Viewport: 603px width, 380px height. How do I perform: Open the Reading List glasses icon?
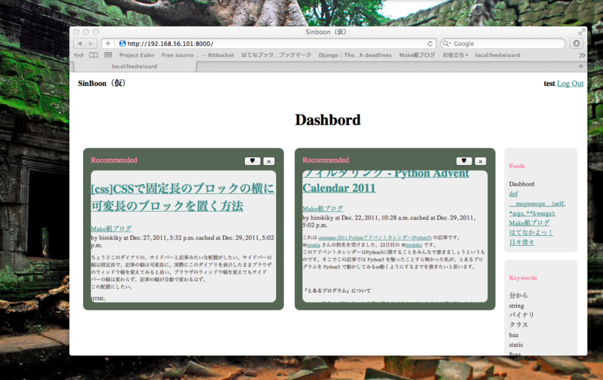point(79,55)
